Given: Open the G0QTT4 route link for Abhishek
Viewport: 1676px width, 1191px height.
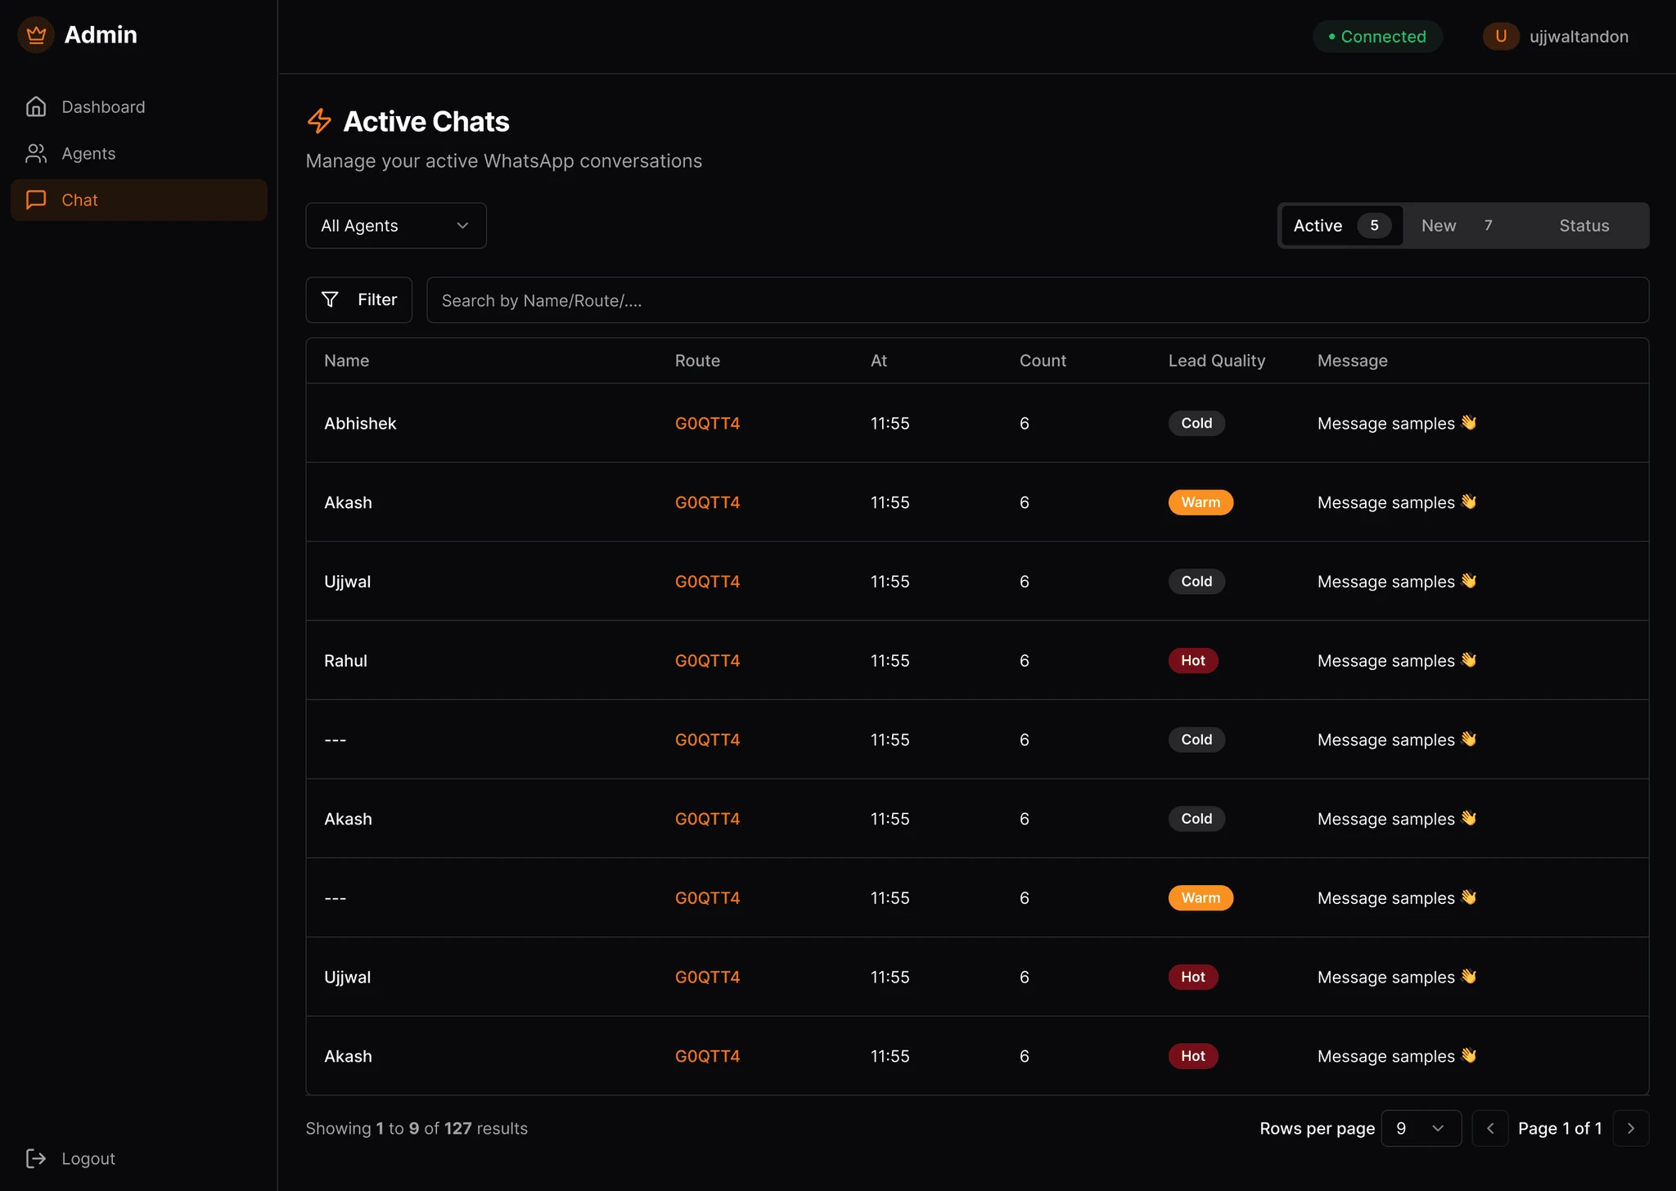Looking at the screenshot, I should pos(707,424).
